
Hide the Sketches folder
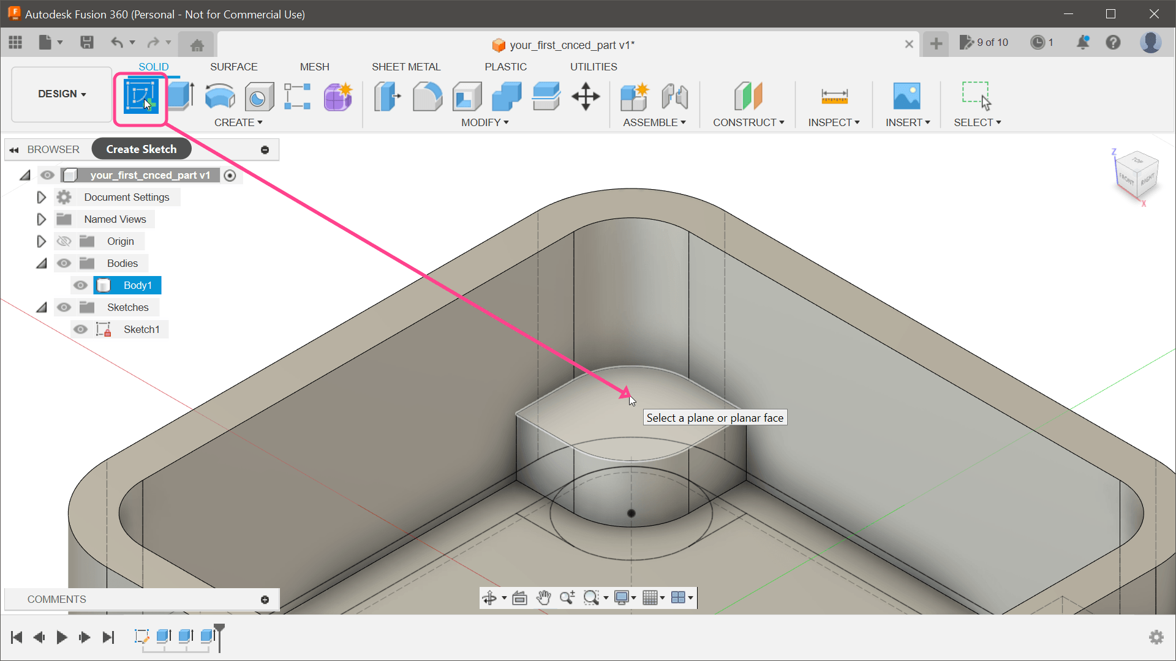coord(64,307)
